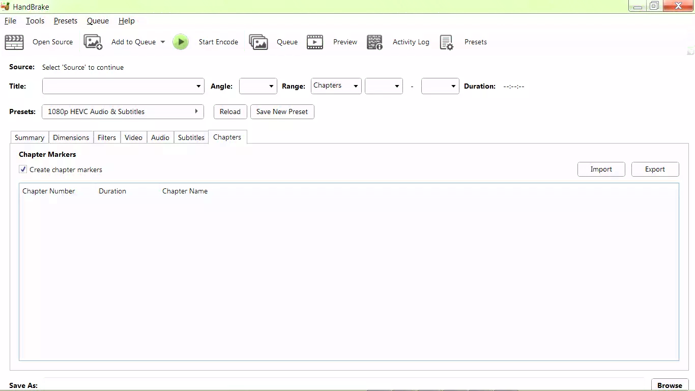This screenshot has height=391, width=695.
Task: Switch to the Subtitles tab
Action: click(191, 137)
